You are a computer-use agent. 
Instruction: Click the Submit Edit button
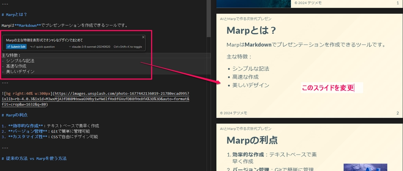(16, 47)
